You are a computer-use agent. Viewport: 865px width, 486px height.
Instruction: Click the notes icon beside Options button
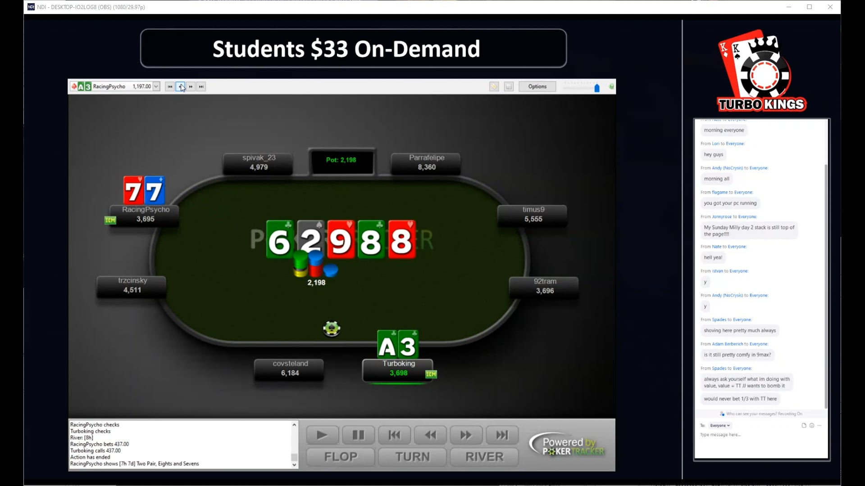[x=509, y=86]
